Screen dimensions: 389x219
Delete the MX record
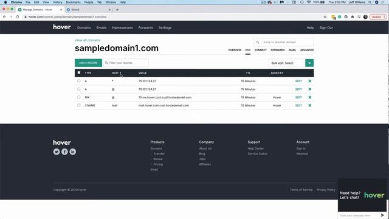[x=309, y=97]
